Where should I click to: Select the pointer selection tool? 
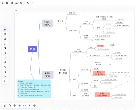5,29
